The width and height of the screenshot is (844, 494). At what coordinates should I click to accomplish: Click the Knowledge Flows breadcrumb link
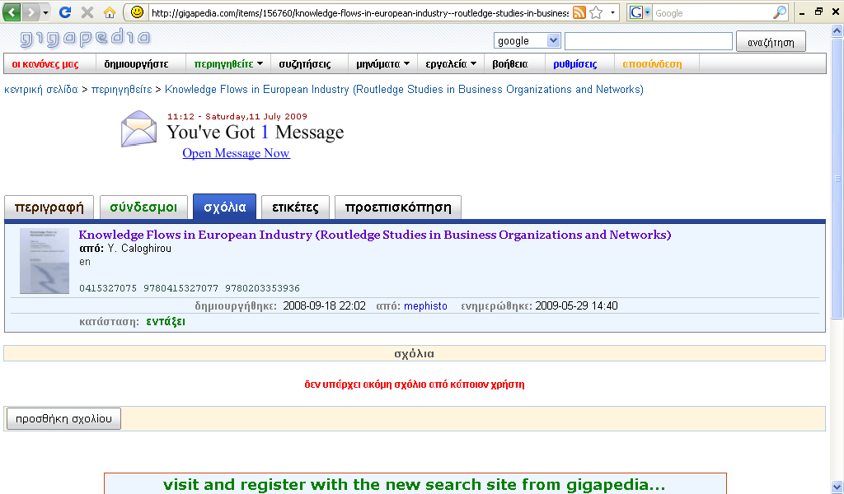coord(404,89)
